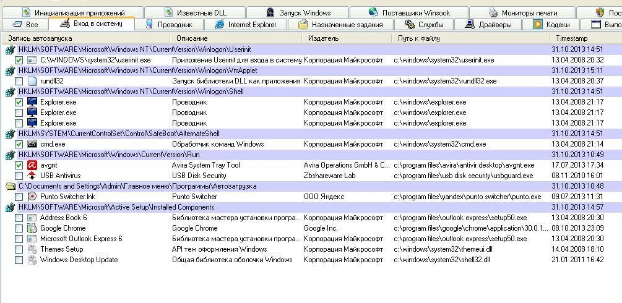Image resolution: width=622 pixels, height=303 pixels.
Task: Open the Известные DLL tab
Action: pos(195,13)
